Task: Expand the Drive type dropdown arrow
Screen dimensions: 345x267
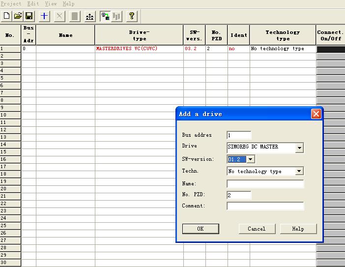Action: [x=299, y=148]
